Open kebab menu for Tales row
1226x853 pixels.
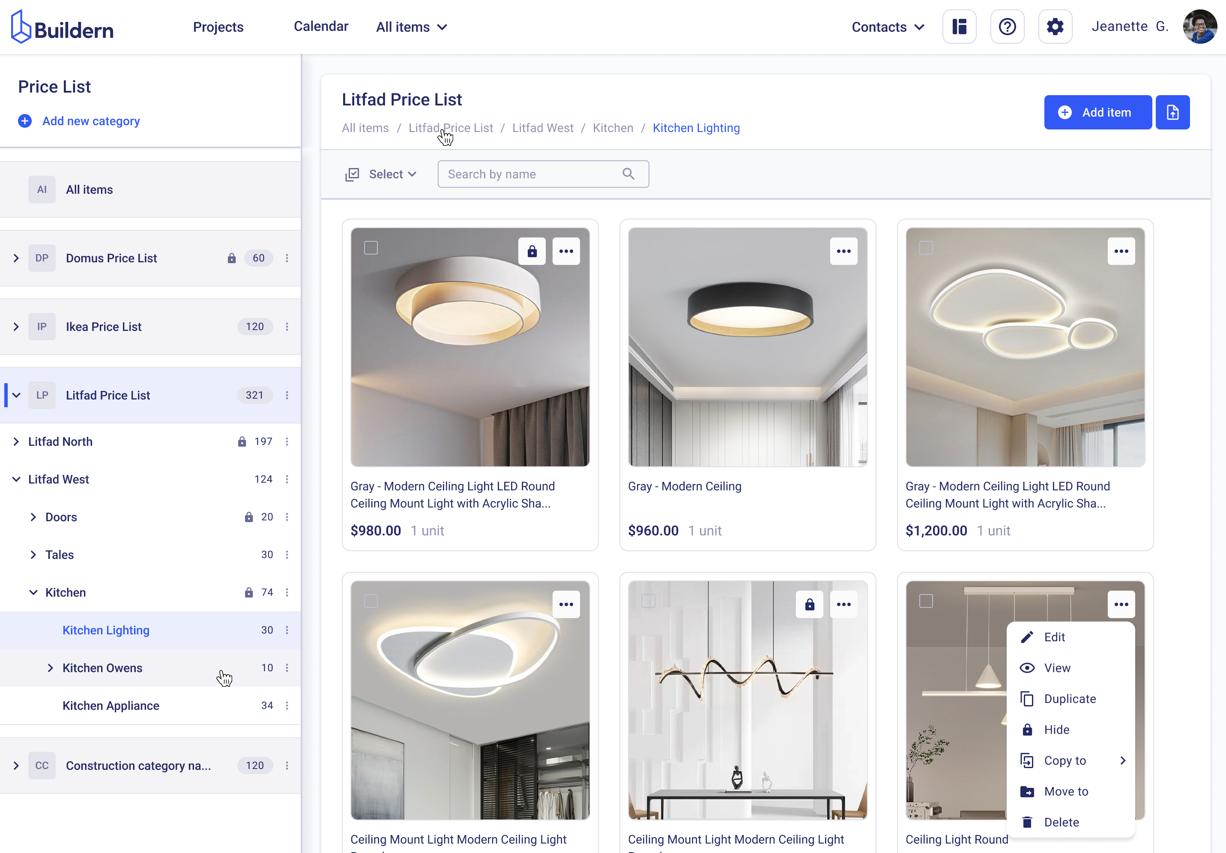point(287,555)
